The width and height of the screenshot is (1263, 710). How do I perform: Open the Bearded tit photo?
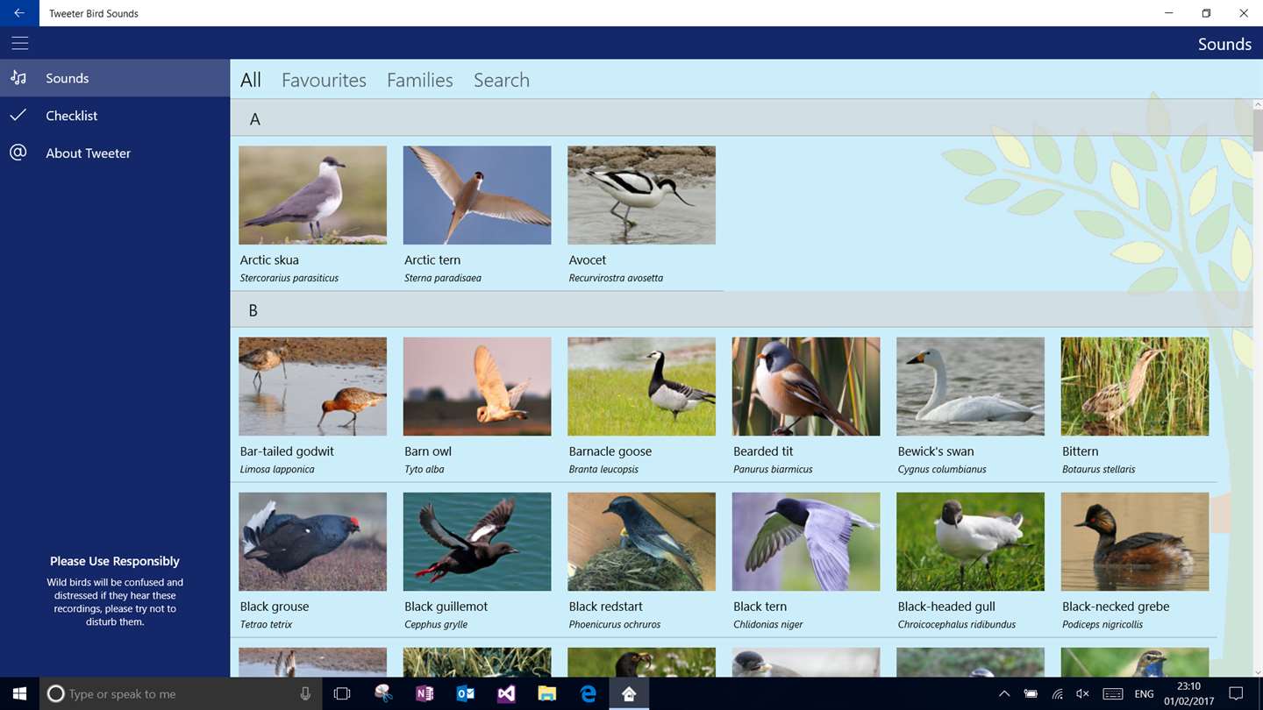pos(806,387)
